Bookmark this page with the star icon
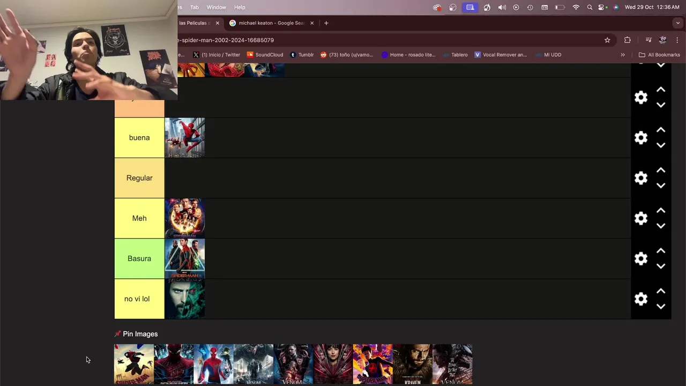Image resolution: width=686 pixels, height=386 pixels. pos(607,40)
